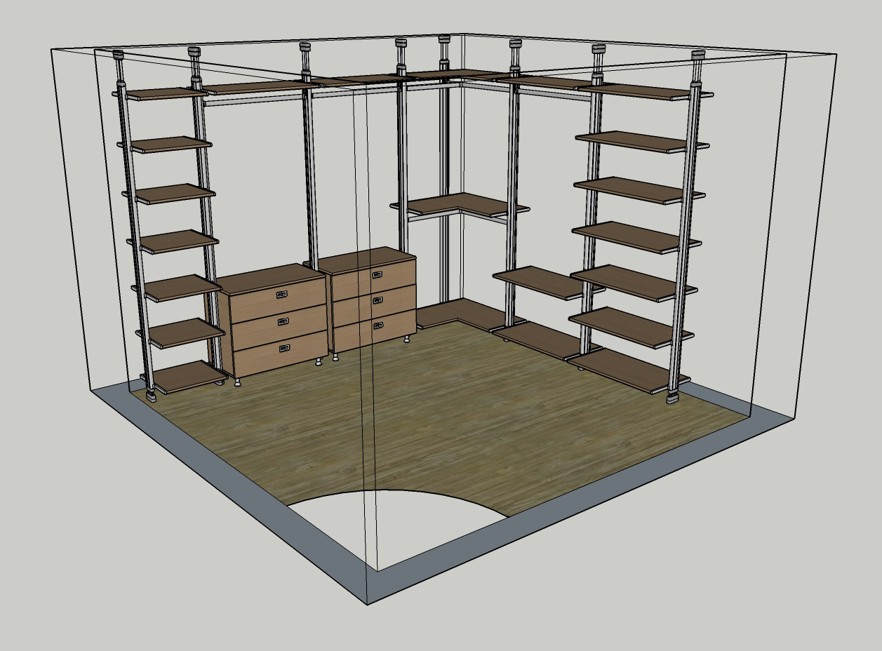This screenshot has width=882, height=651.
Task: Click bottom drawer handle of left dresser
Action: 284,348
